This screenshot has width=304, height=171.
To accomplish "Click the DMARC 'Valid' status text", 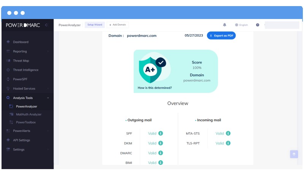I will click(x=152, y=153).
